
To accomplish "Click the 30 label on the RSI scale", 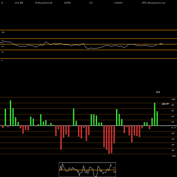I will point(2,52).
